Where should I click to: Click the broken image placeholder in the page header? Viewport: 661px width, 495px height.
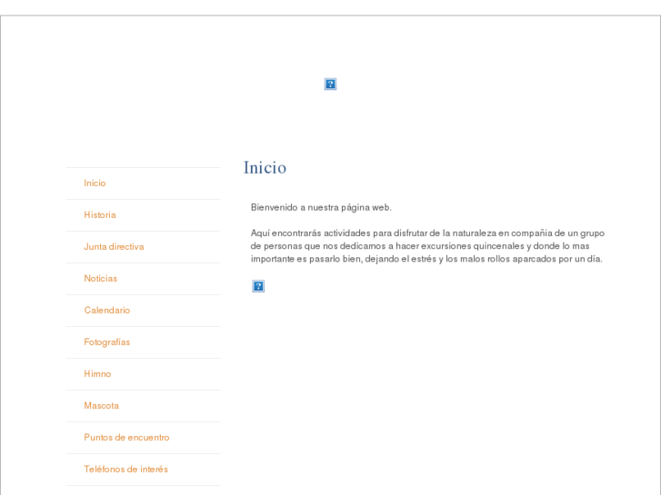pos(330,84)
